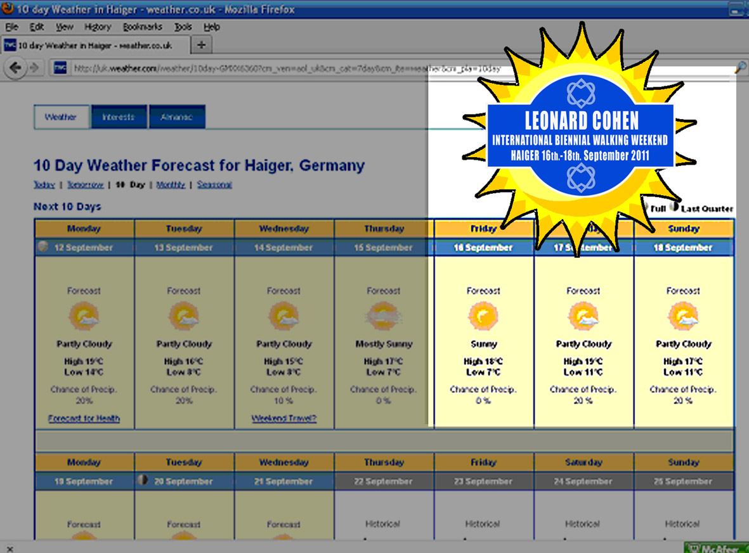
Task: Switch to the Interests tab
Action: tap(119, 117)
